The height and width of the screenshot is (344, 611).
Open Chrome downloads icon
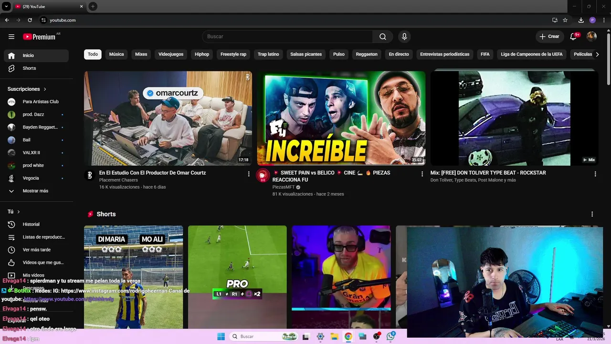coord(581,20)
